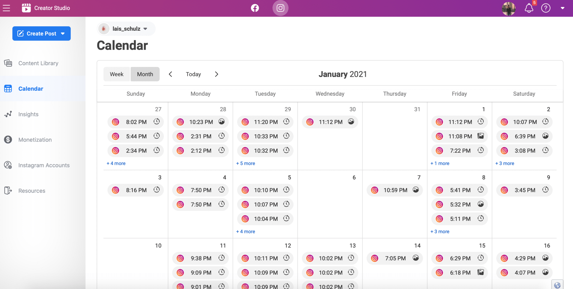Open the 11:20 PM post on Tuesday 29

265,122
